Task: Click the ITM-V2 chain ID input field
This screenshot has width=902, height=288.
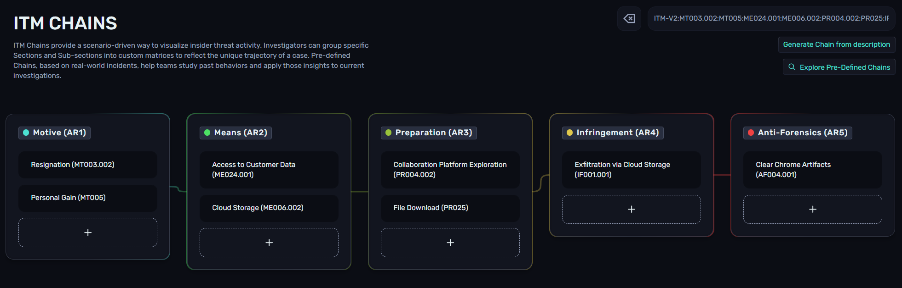Action: click(771, 18)
